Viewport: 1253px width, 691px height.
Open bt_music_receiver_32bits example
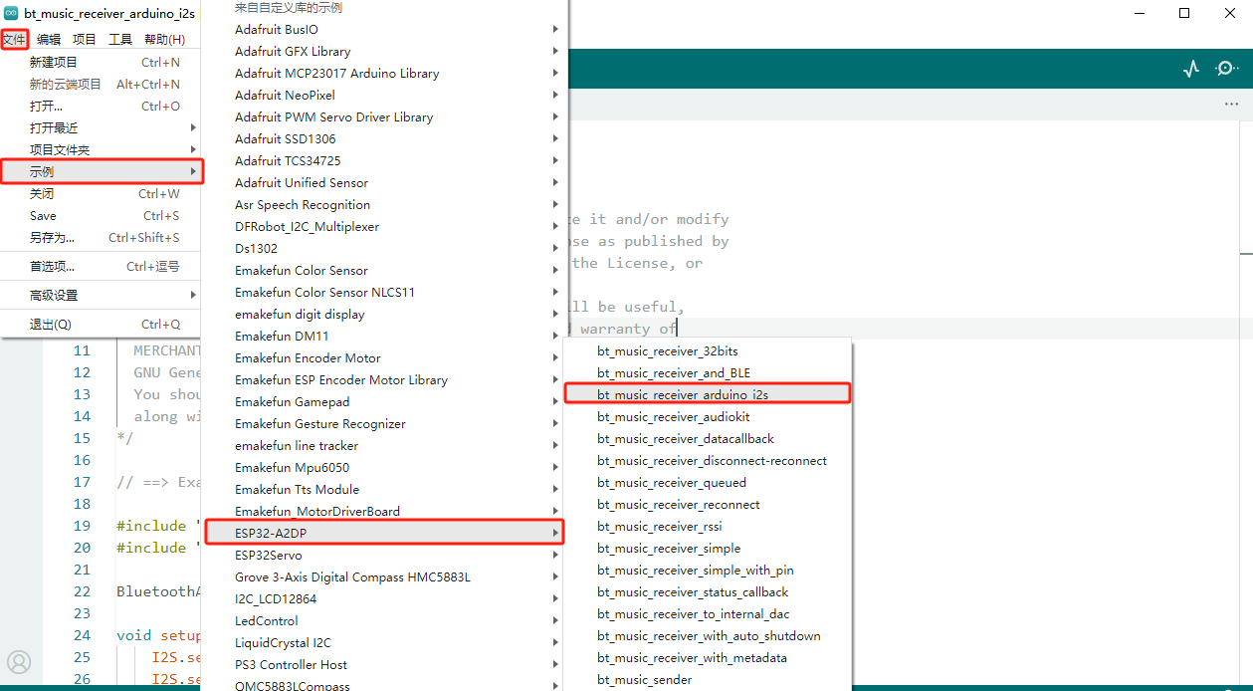click(708, 350)
